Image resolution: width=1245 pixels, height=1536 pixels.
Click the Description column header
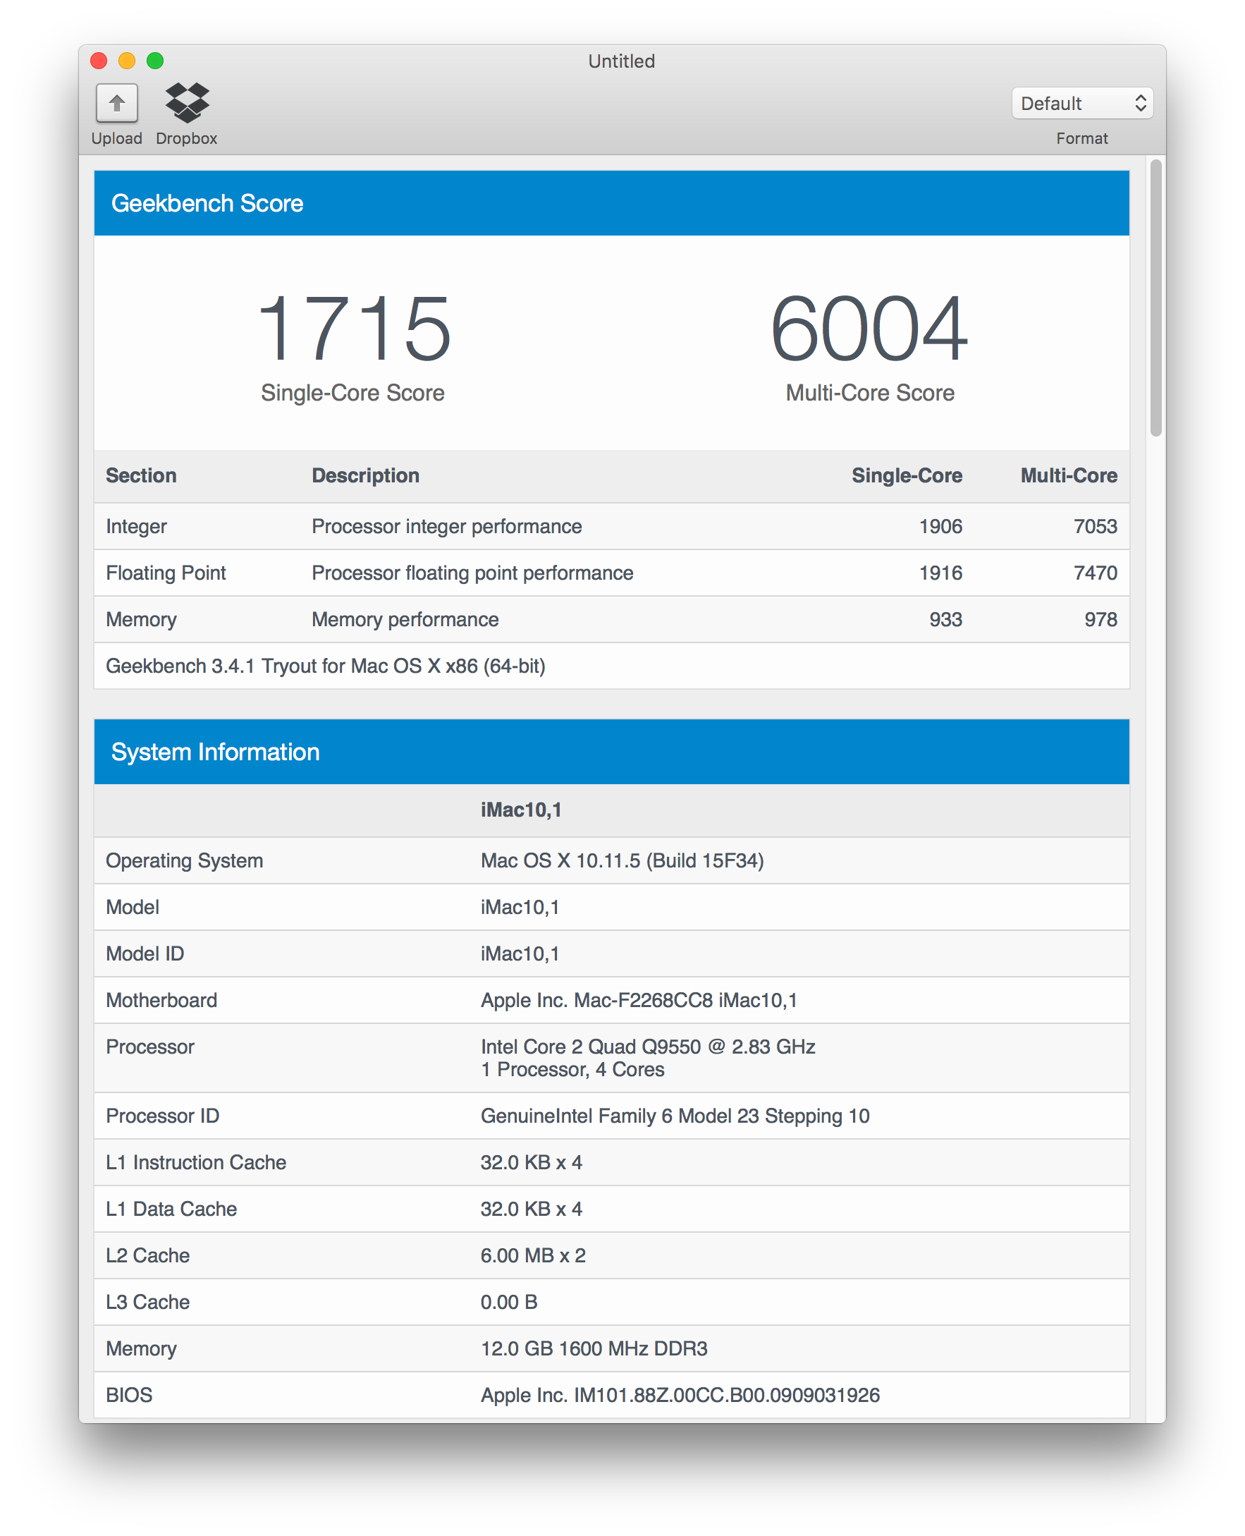366,475
